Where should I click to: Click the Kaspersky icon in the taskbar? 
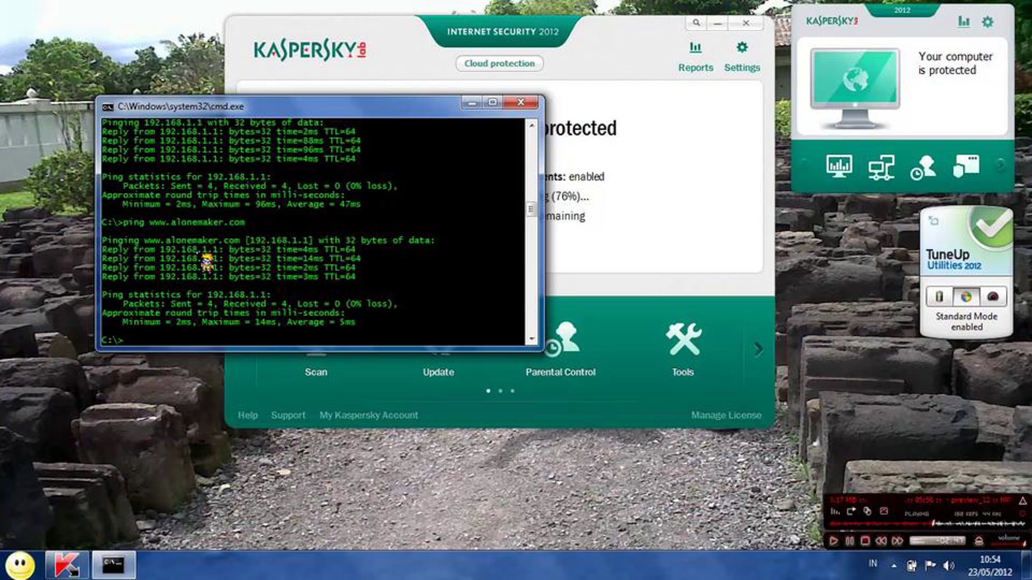coord(67,565)
